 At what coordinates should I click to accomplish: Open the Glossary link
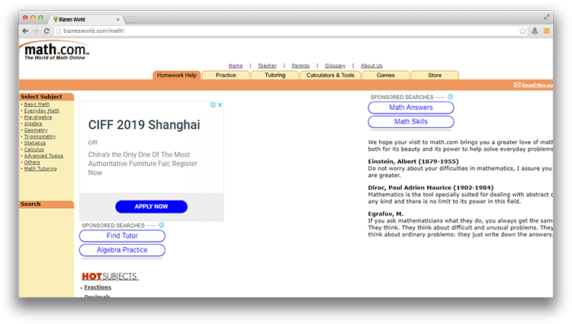pos(335,66)
